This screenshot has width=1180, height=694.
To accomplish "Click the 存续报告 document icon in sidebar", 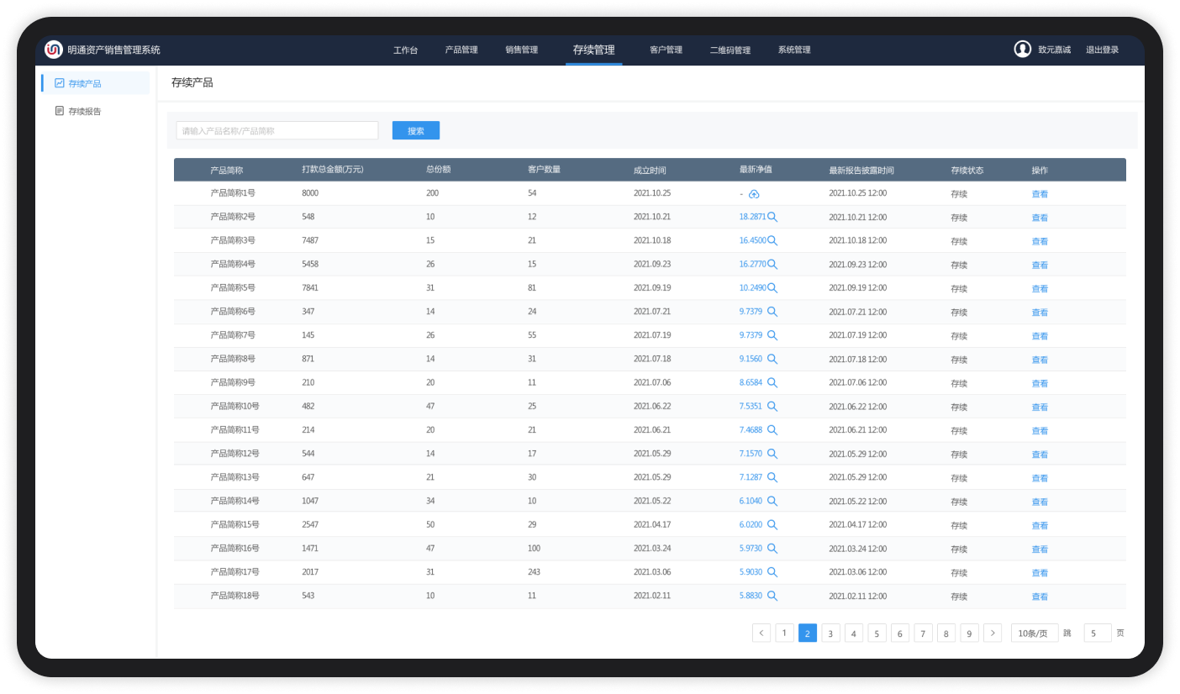I will (60, 111).
